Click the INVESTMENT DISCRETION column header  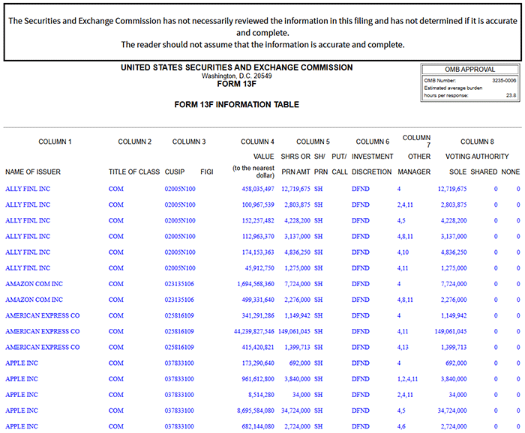point(372,172)
